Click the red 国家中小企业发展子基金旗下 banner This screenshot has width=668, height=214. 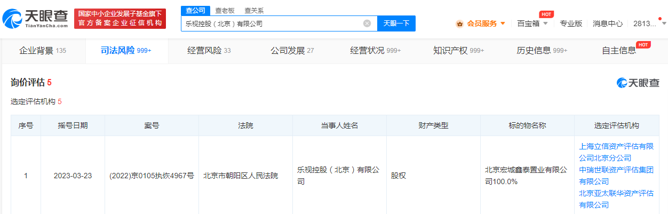120,19
